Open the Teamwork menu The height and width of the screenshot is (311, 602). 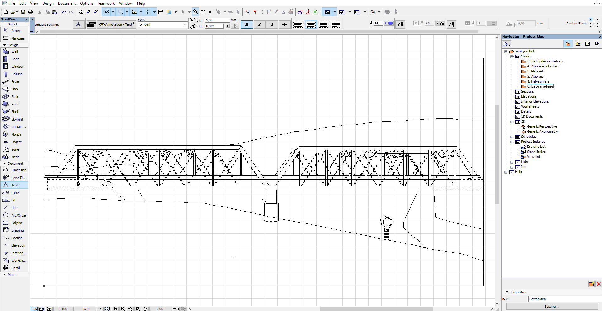pos(106,3)
